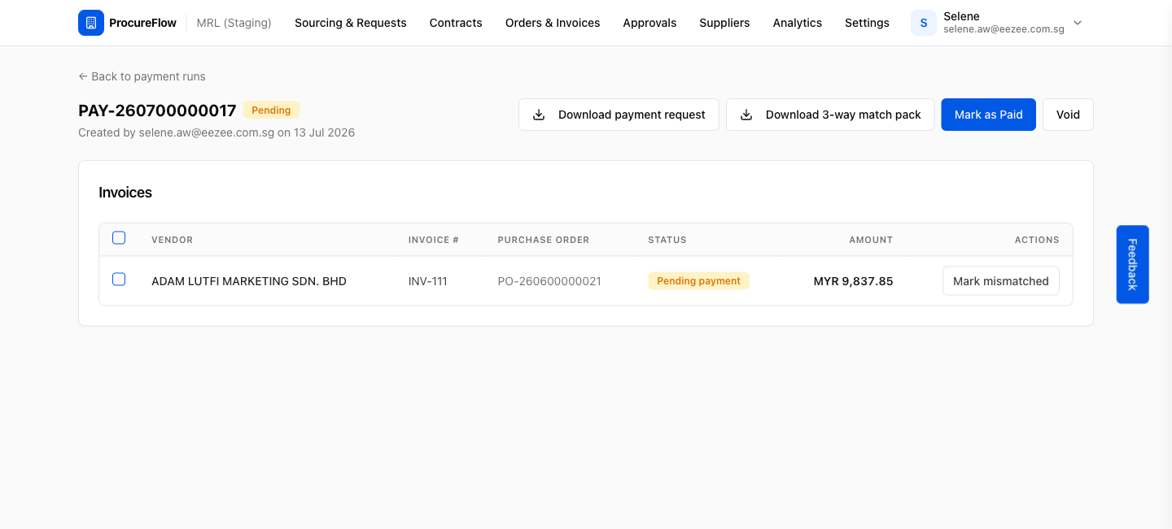Screen dimensions: 1172x529
Task: Click the PURCHASE ORDER column header
Action: point(544,240)
